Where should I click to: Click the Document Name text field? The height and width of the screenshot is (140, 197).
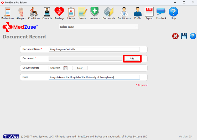(94, 49)
